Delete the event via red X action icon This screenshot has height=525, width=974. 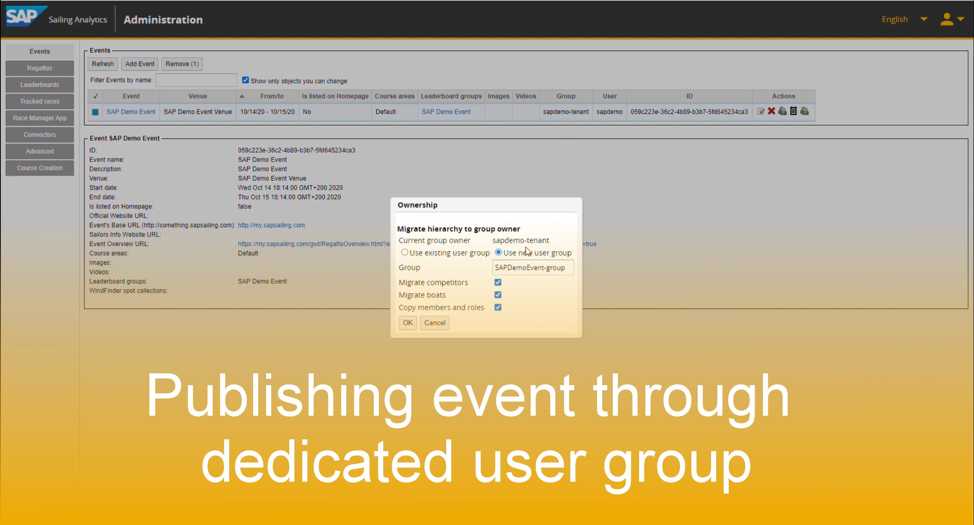click(x=771, y=112)
